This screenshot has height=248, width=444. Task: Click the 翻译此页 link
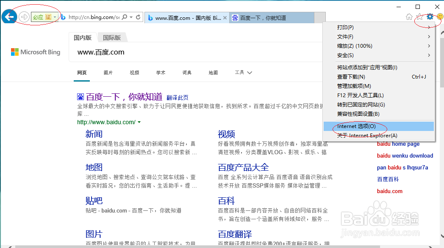177,98
